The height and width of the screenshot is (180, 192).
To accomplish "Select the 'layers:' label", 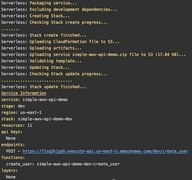I will (9, 171).
